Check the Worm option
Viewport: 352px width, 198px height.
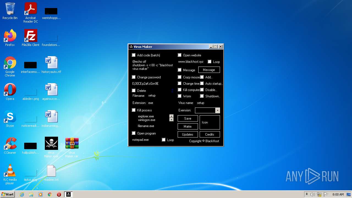[180, 96]
